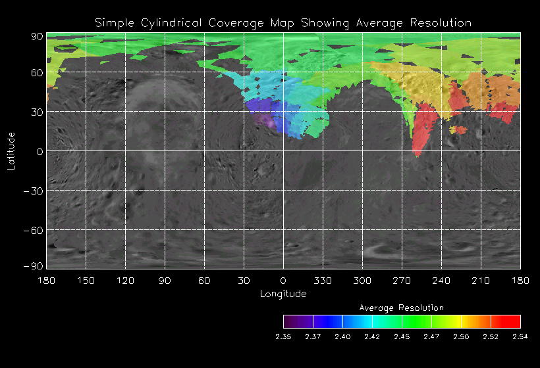
Task: Click the purple segment of the colorbar
Action: click(x=298, y=321)
